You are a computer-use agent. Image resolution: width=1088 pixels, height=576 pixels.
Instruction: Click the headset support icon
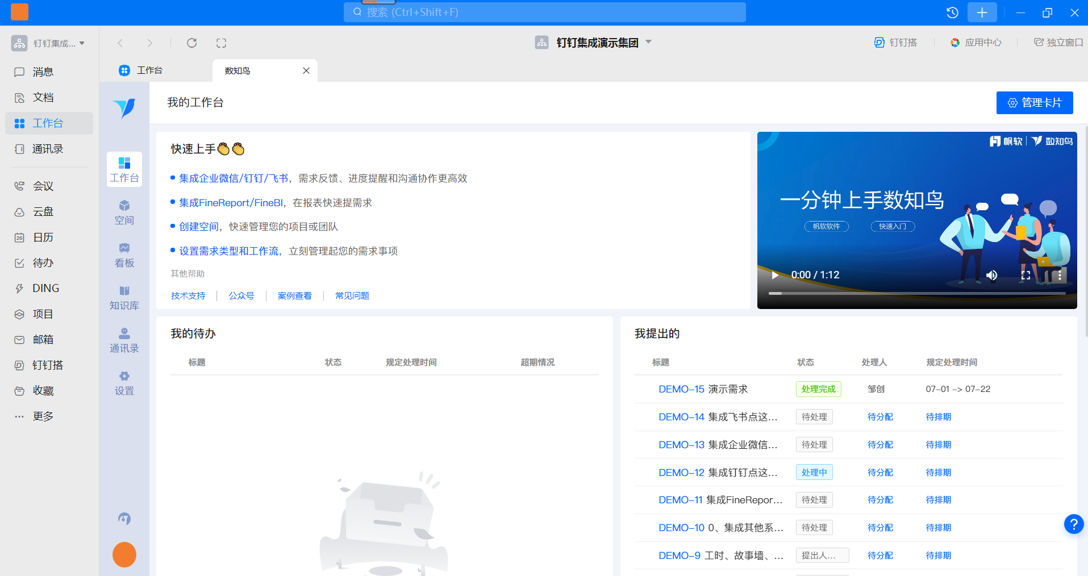124,518
